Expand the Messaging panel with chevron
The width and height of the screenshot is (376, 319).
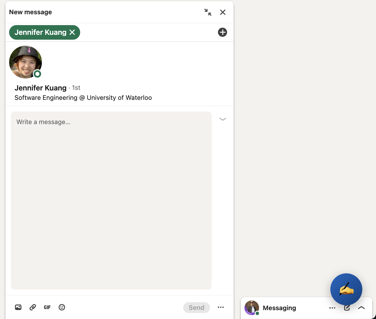pyautogui.click(x=361, y=308)
